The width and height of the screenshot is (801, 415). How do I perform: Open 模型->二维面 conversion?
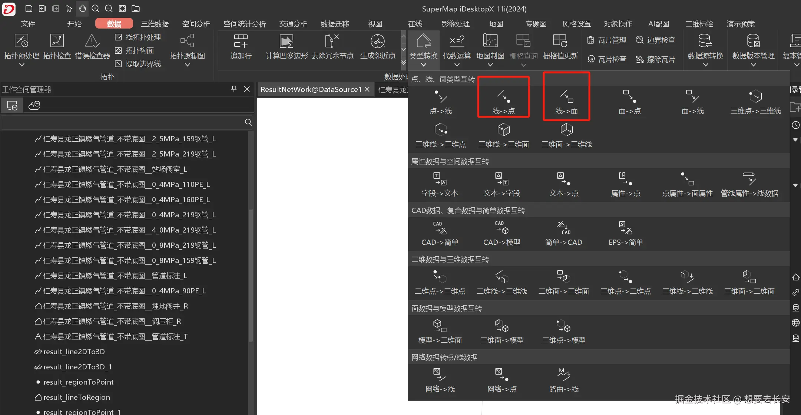coord(440,331)
